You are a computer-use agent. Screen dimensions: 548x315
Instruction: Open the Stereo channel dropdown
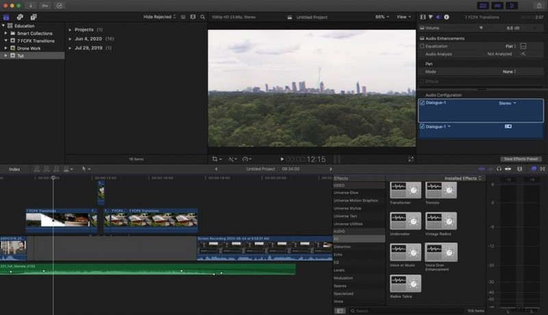tap(507, 103)
